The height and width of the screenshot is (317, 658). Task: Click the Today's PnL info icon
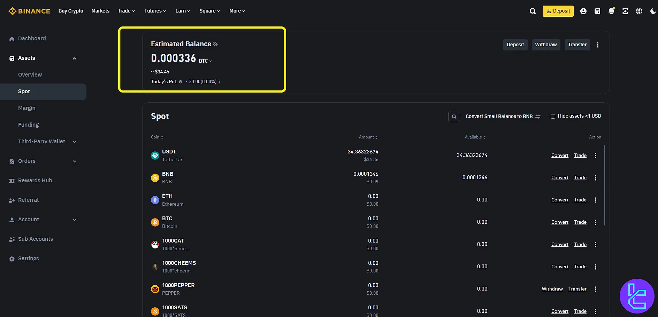pos(181,82)
